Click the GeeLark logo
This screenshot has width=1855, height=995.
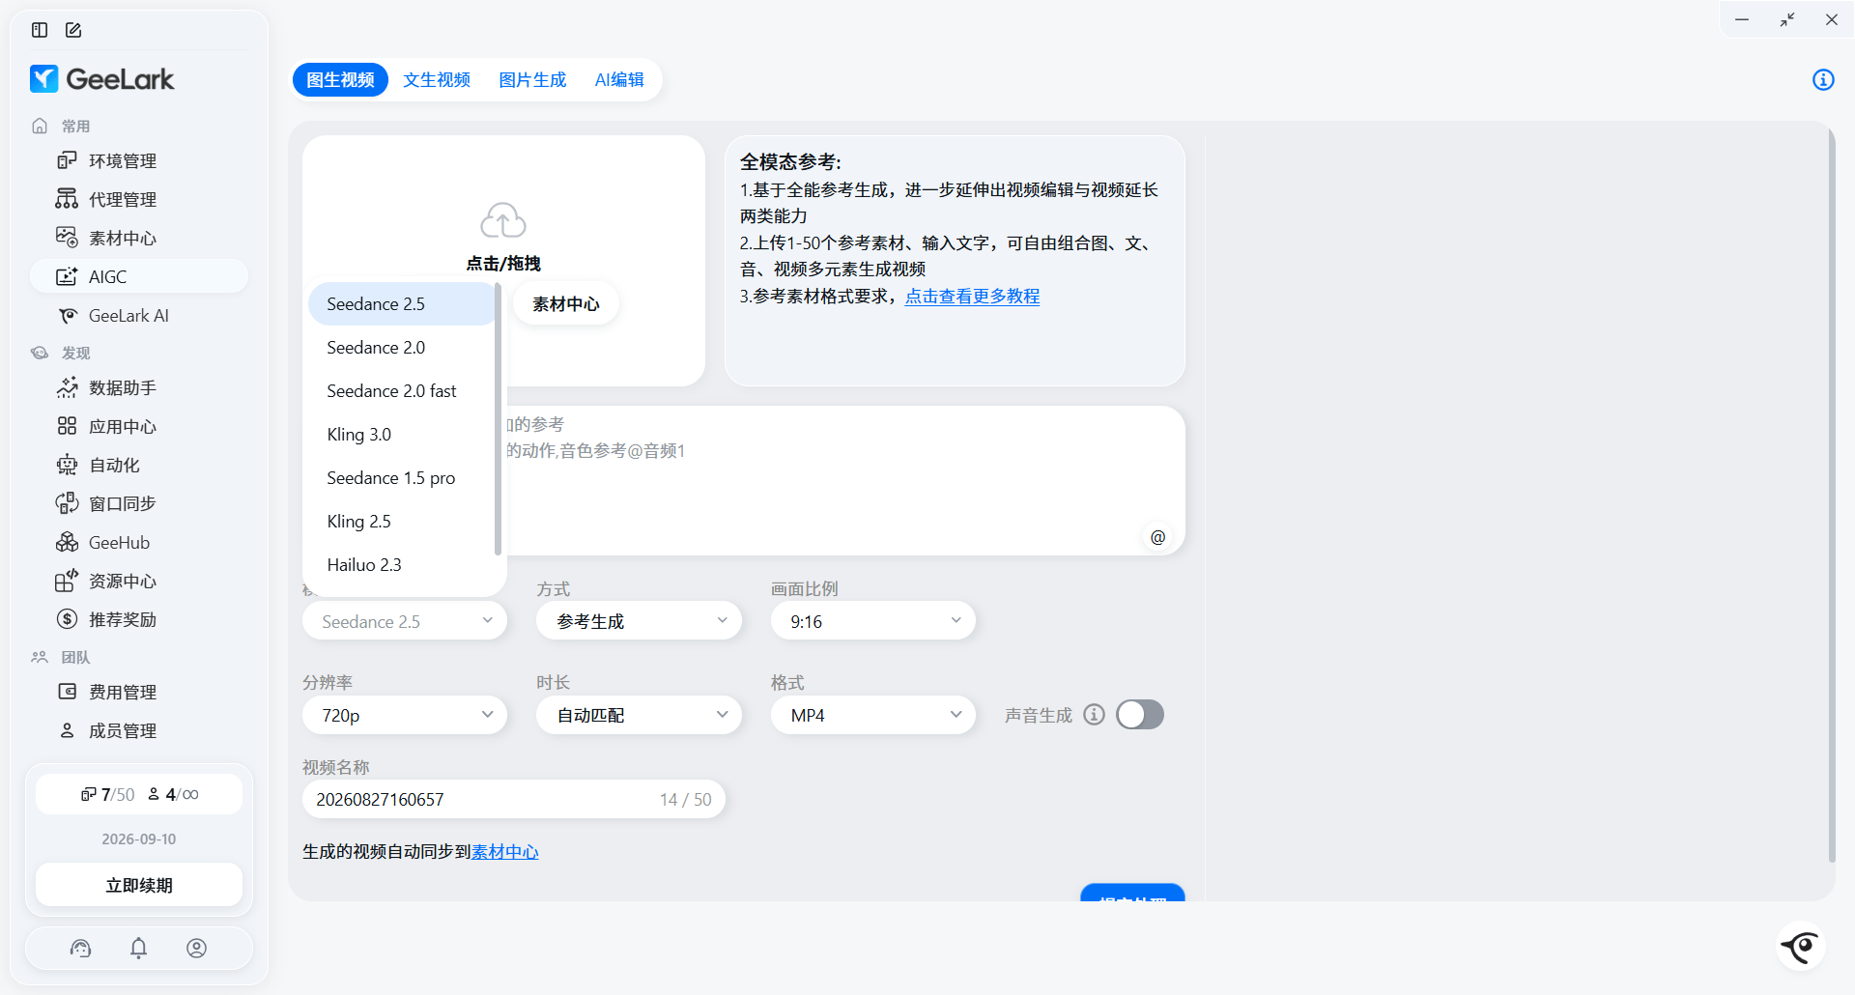pos(102,79)
